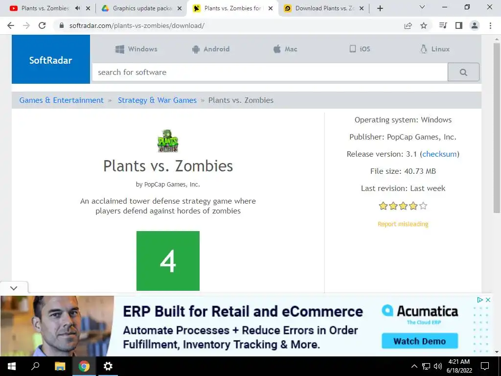
Task: Open the Chrome profile avatar
Action: click(x=475, y=25)
